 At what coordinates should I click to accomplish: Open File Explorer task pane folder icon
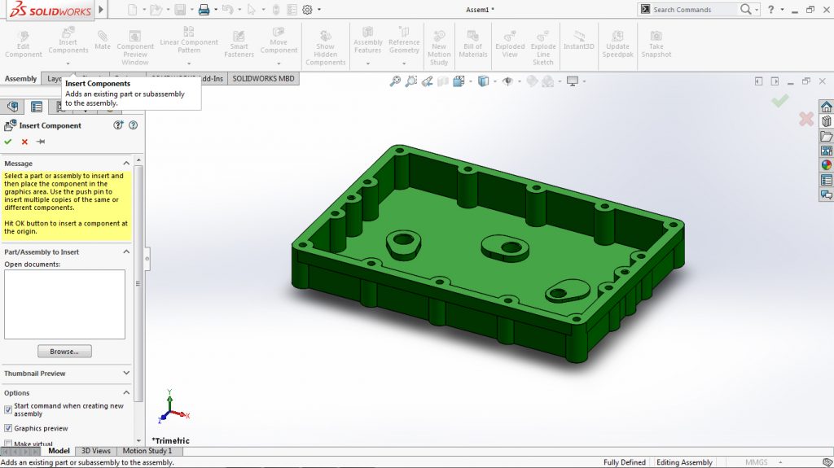[826, 137]
